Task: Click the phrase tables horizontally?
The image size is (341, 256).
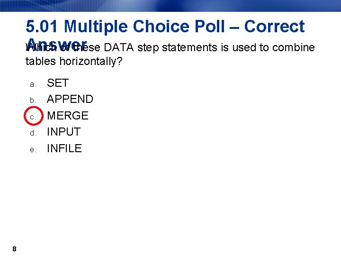Action: (74, 61)
